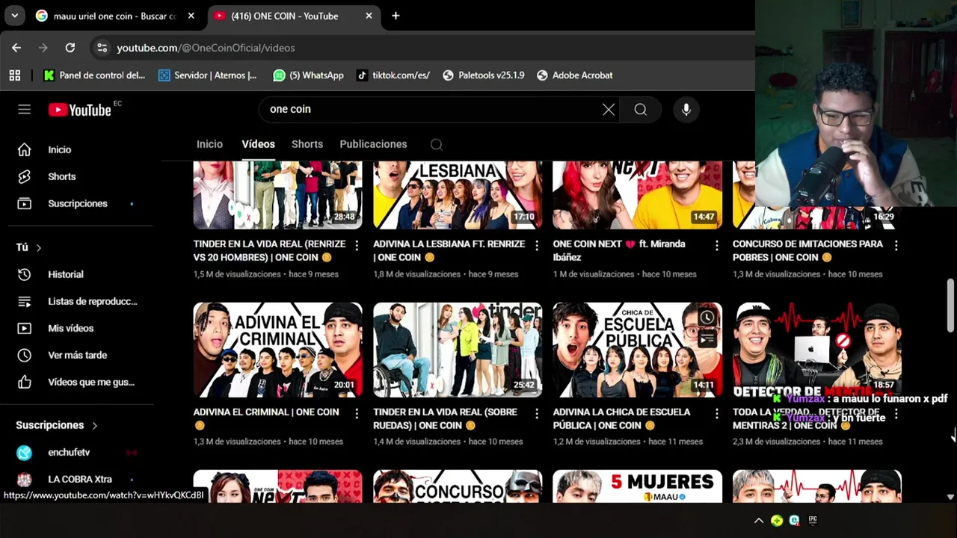Clear the search box with X icon
Viewport: 957px width, 538px height.
click(609, 109)
